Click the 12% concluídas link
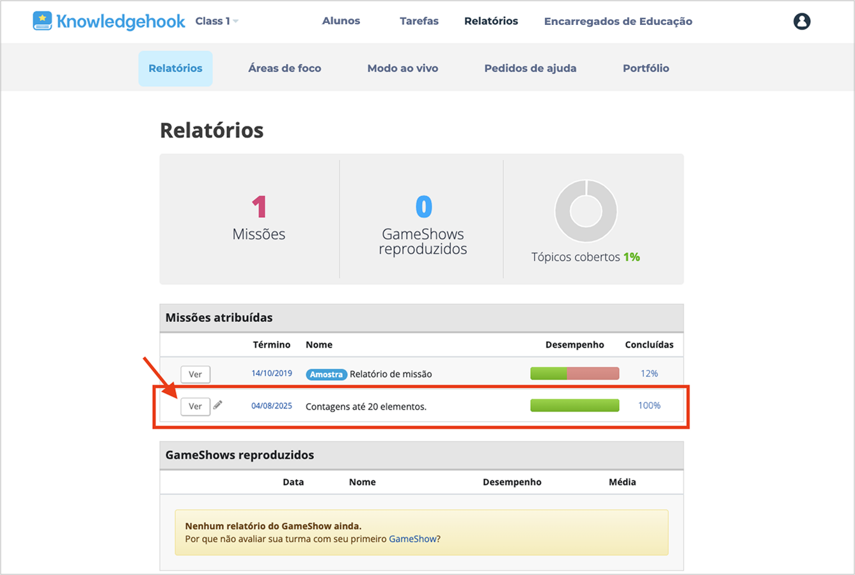Viewport: 855px width, 575px height. point(649,373)
